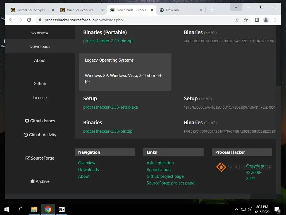This screenshot has width=286, height=215.
Task: Open the SourceForge sidebar link
Action: click(40, 158)
